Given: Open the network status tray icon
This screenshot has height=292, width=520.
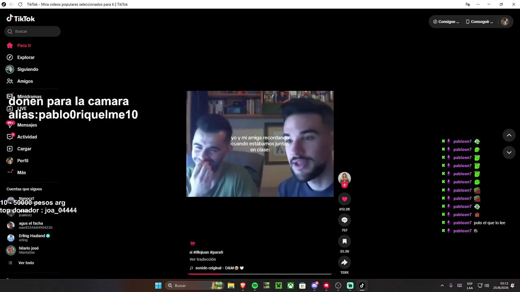Looking at the screenshot, I should [x=480, y=286].
